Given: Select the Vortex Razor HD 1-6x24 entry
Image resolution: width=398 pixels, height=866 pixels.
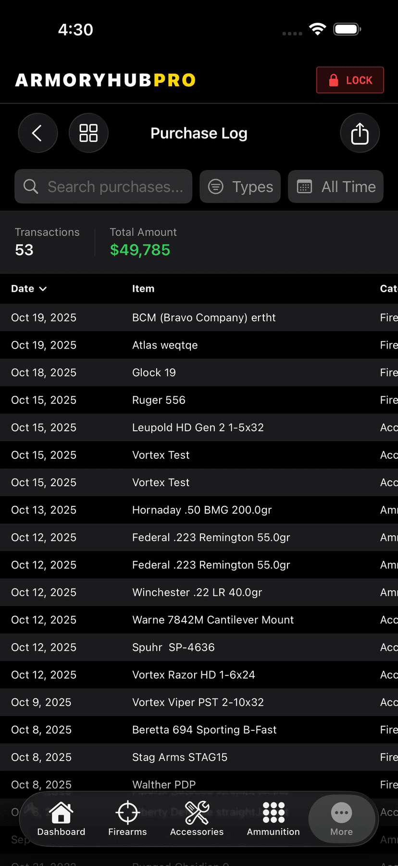Looking at the screenshot, I should click(x=193, y=675).
